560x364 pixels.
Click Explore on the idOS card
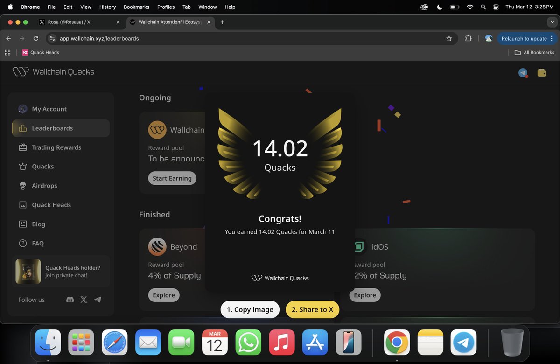(365, 295)
